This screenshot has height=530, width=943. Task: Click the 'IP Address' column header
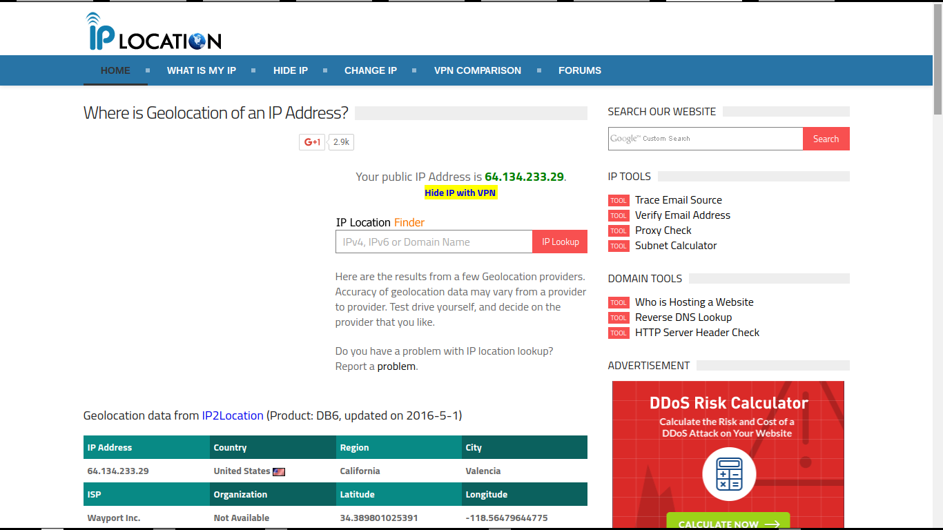tap(147, 447)
